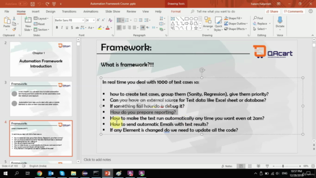This screenshot has width=316, height=178.
Task: Toggle Strikethrough formatting
Action: pos(77,28)
